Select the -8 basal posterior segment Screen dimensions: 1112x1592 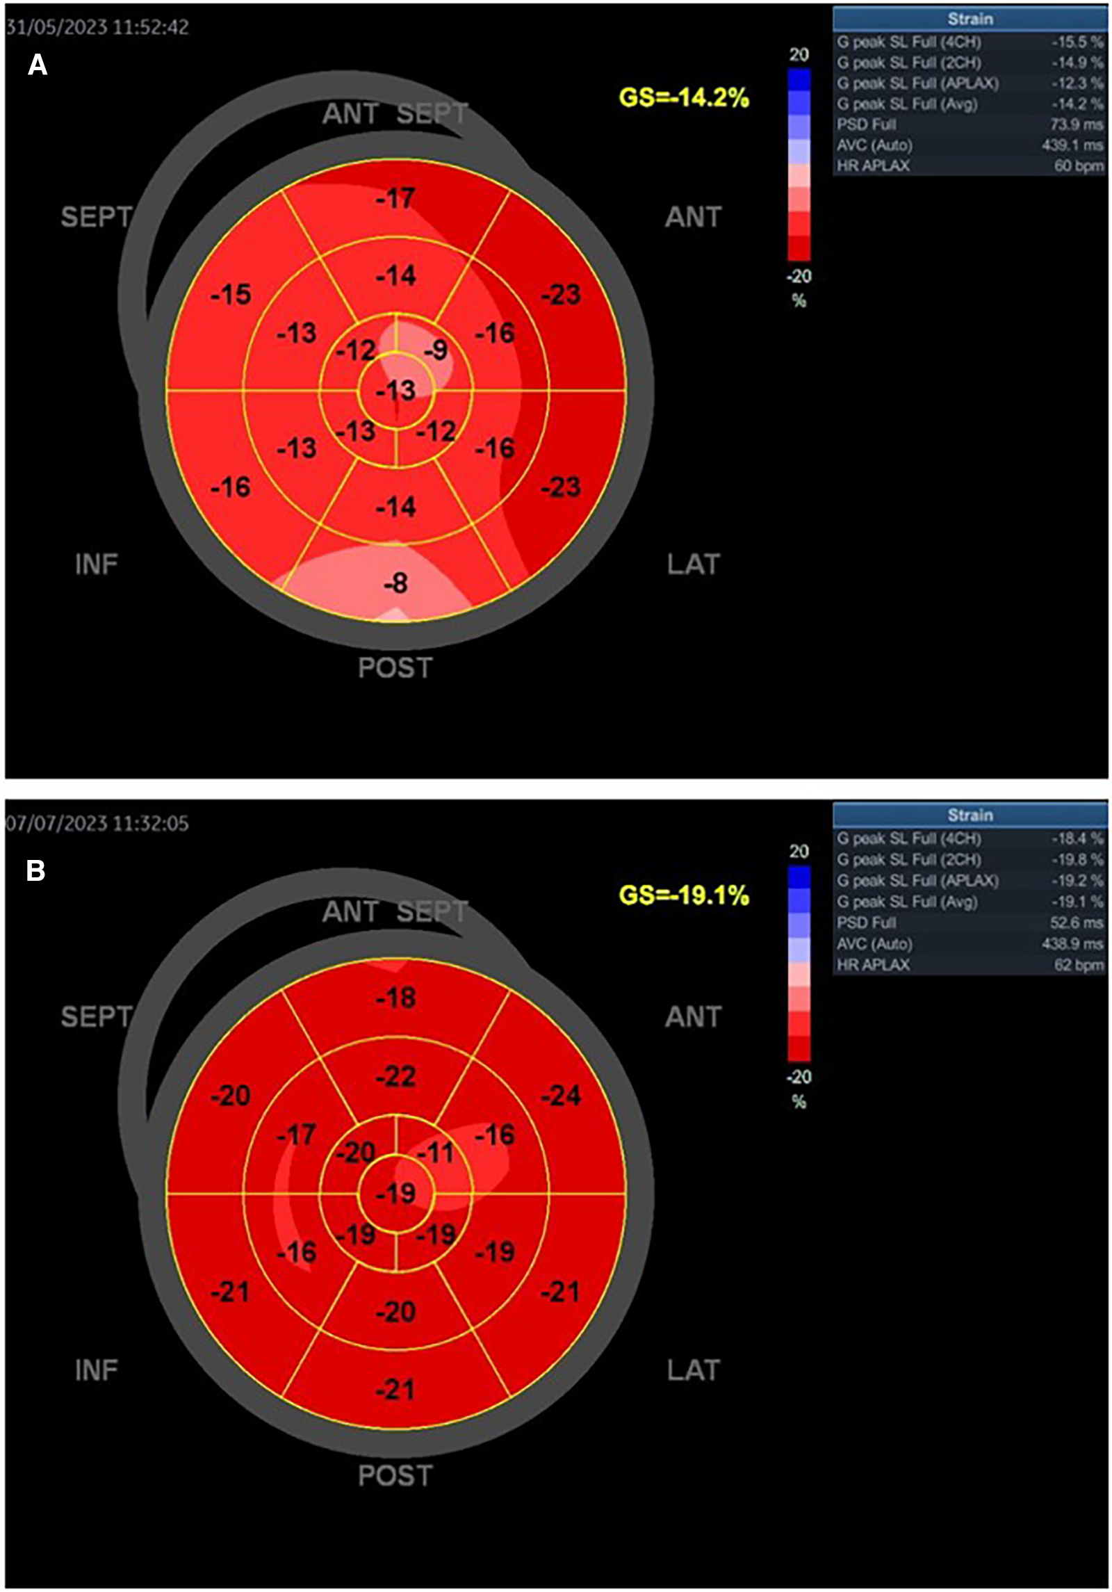(x=395, y=583)
